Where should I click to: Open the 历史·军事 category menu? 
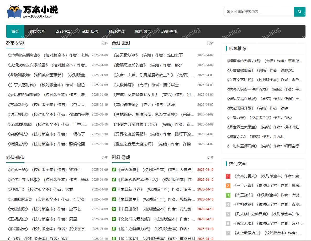(170, 31)
